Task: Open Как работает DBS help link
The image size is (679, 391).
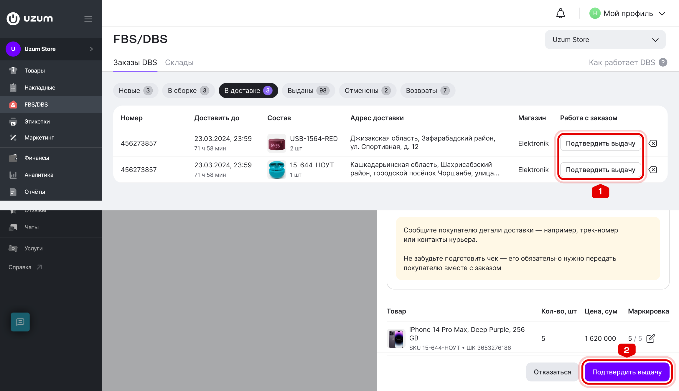Action: coord(628,62)
